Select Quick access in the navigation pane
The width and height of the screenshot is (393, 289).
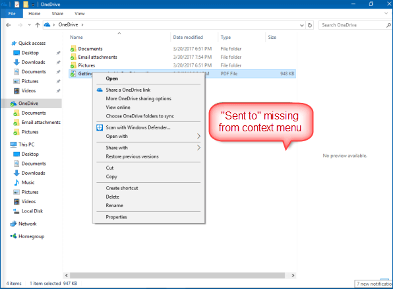[x=32, y=43]
